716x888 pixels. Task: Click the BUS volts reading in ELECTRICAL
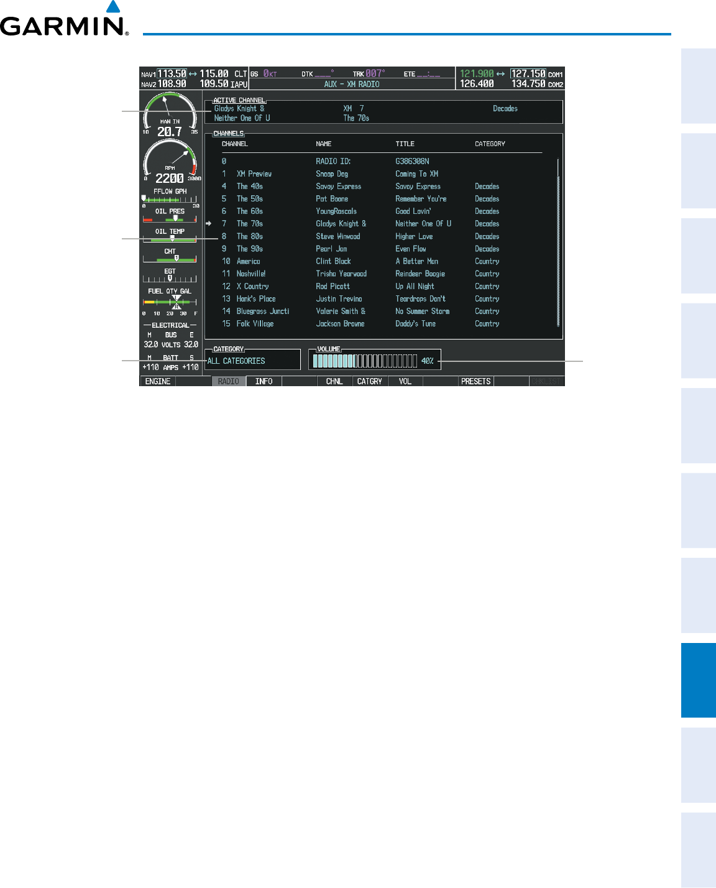[171, 344]
